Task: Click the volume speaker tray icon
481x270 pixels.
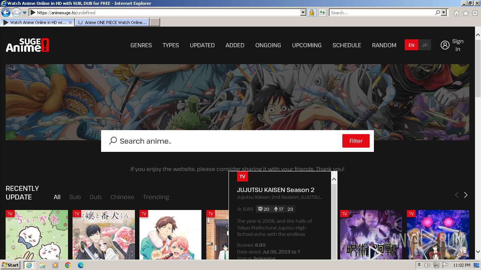Action: click(427, 265)
